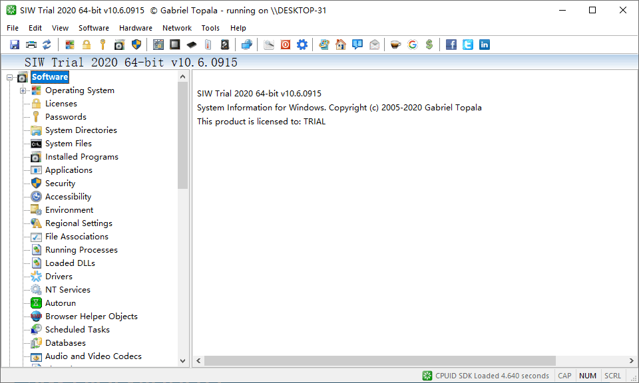
Task: Select Autorun in the tree
Action: (61, 303)
